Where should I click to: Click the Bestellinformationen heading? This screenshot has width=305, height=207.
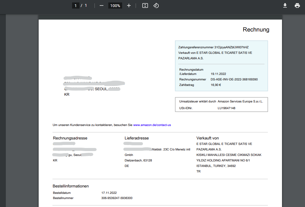point(71,186)
